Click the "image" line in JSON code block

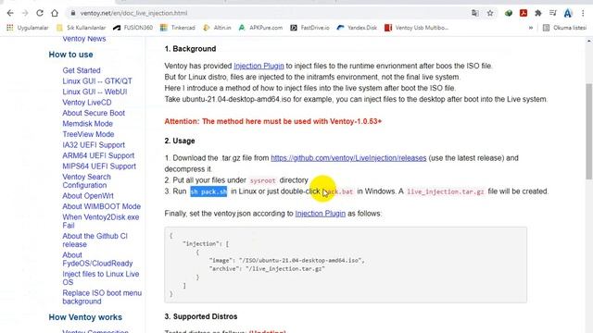pyautogui.click(x=286, y=260)
